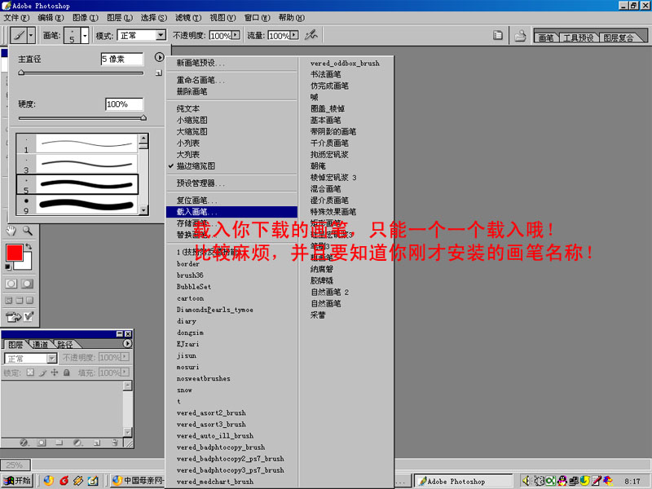Swap foreground and background colors
Image resolution: width=652 pixels, height=489 pixels.
pos(29,247)
